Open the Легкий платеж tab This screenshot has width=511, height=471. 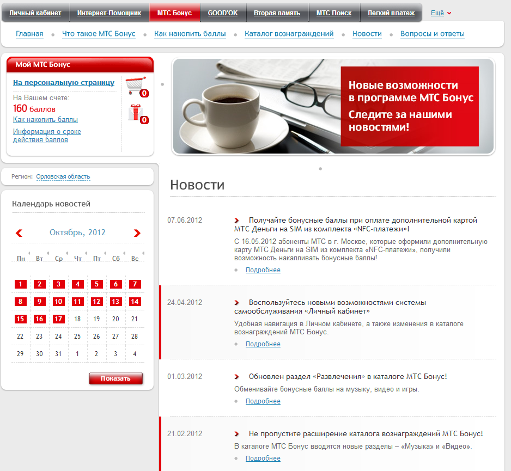[x=391, y=13]
